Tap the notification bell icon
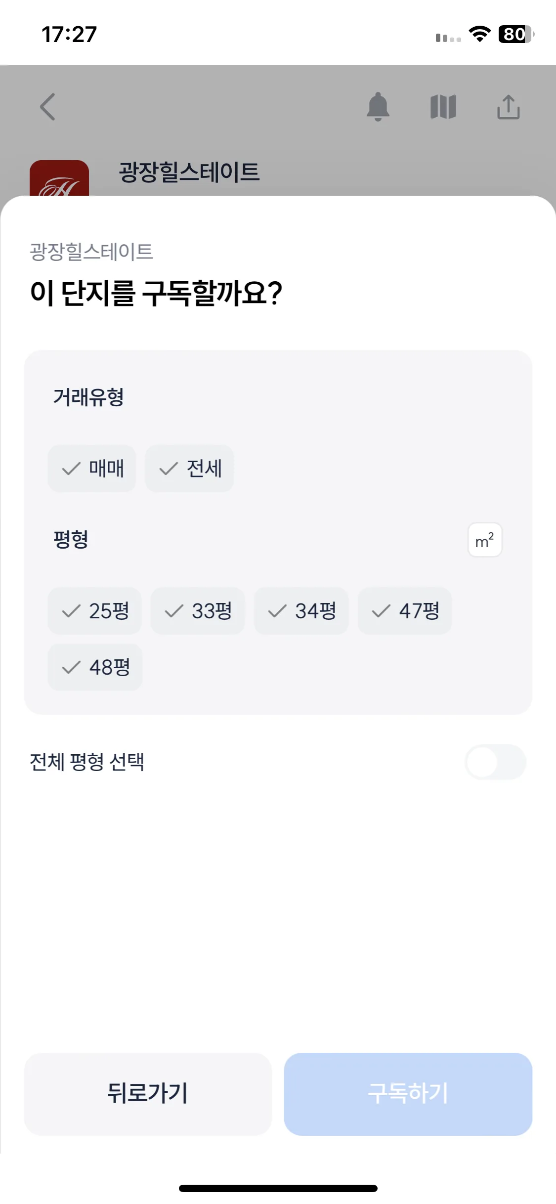556x1204 pixels. [378, 106]
